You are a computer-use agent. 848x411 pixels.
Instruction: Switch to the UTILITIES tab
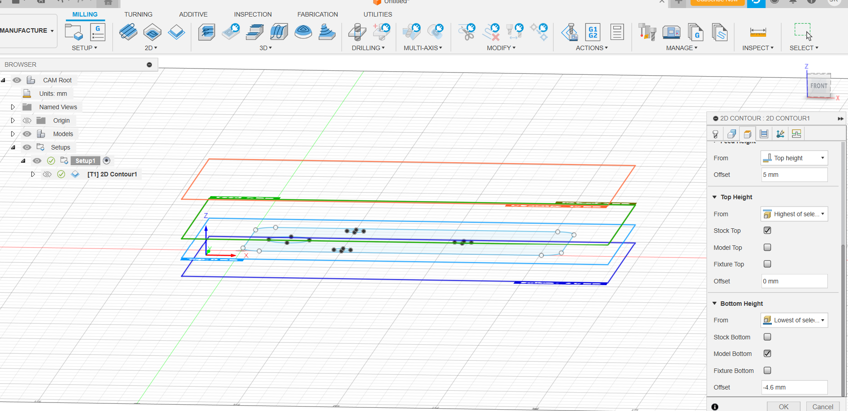click(x=378, y=14)
